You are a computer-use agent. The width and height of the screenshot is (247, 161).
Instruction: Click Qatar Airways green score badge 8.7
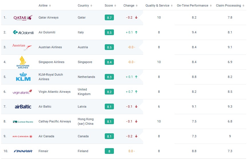[109, 18]
